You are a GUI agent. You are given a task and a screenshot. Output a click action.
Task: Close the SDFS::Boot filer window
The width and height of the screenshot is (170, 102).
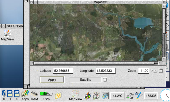[x=3, y=26]
